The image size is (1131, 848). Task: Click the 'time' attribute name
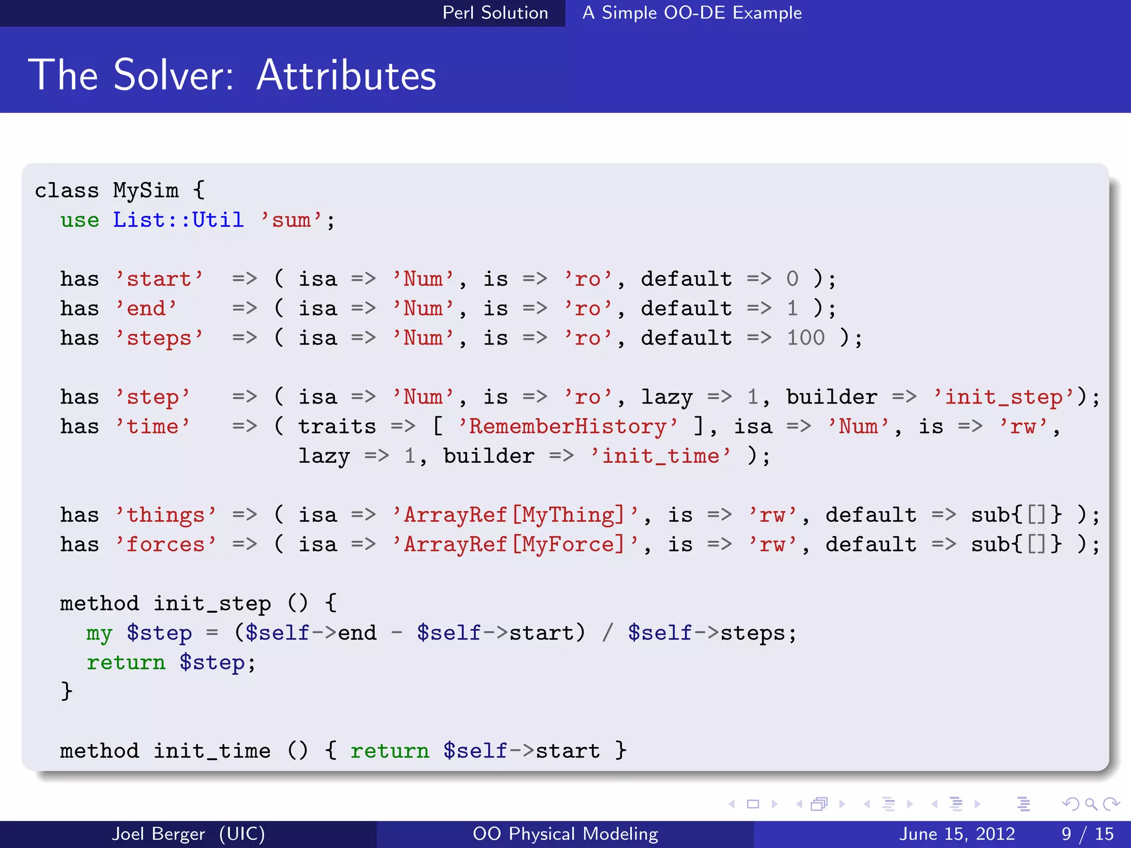pyautogui.click(x=152, y=426)
